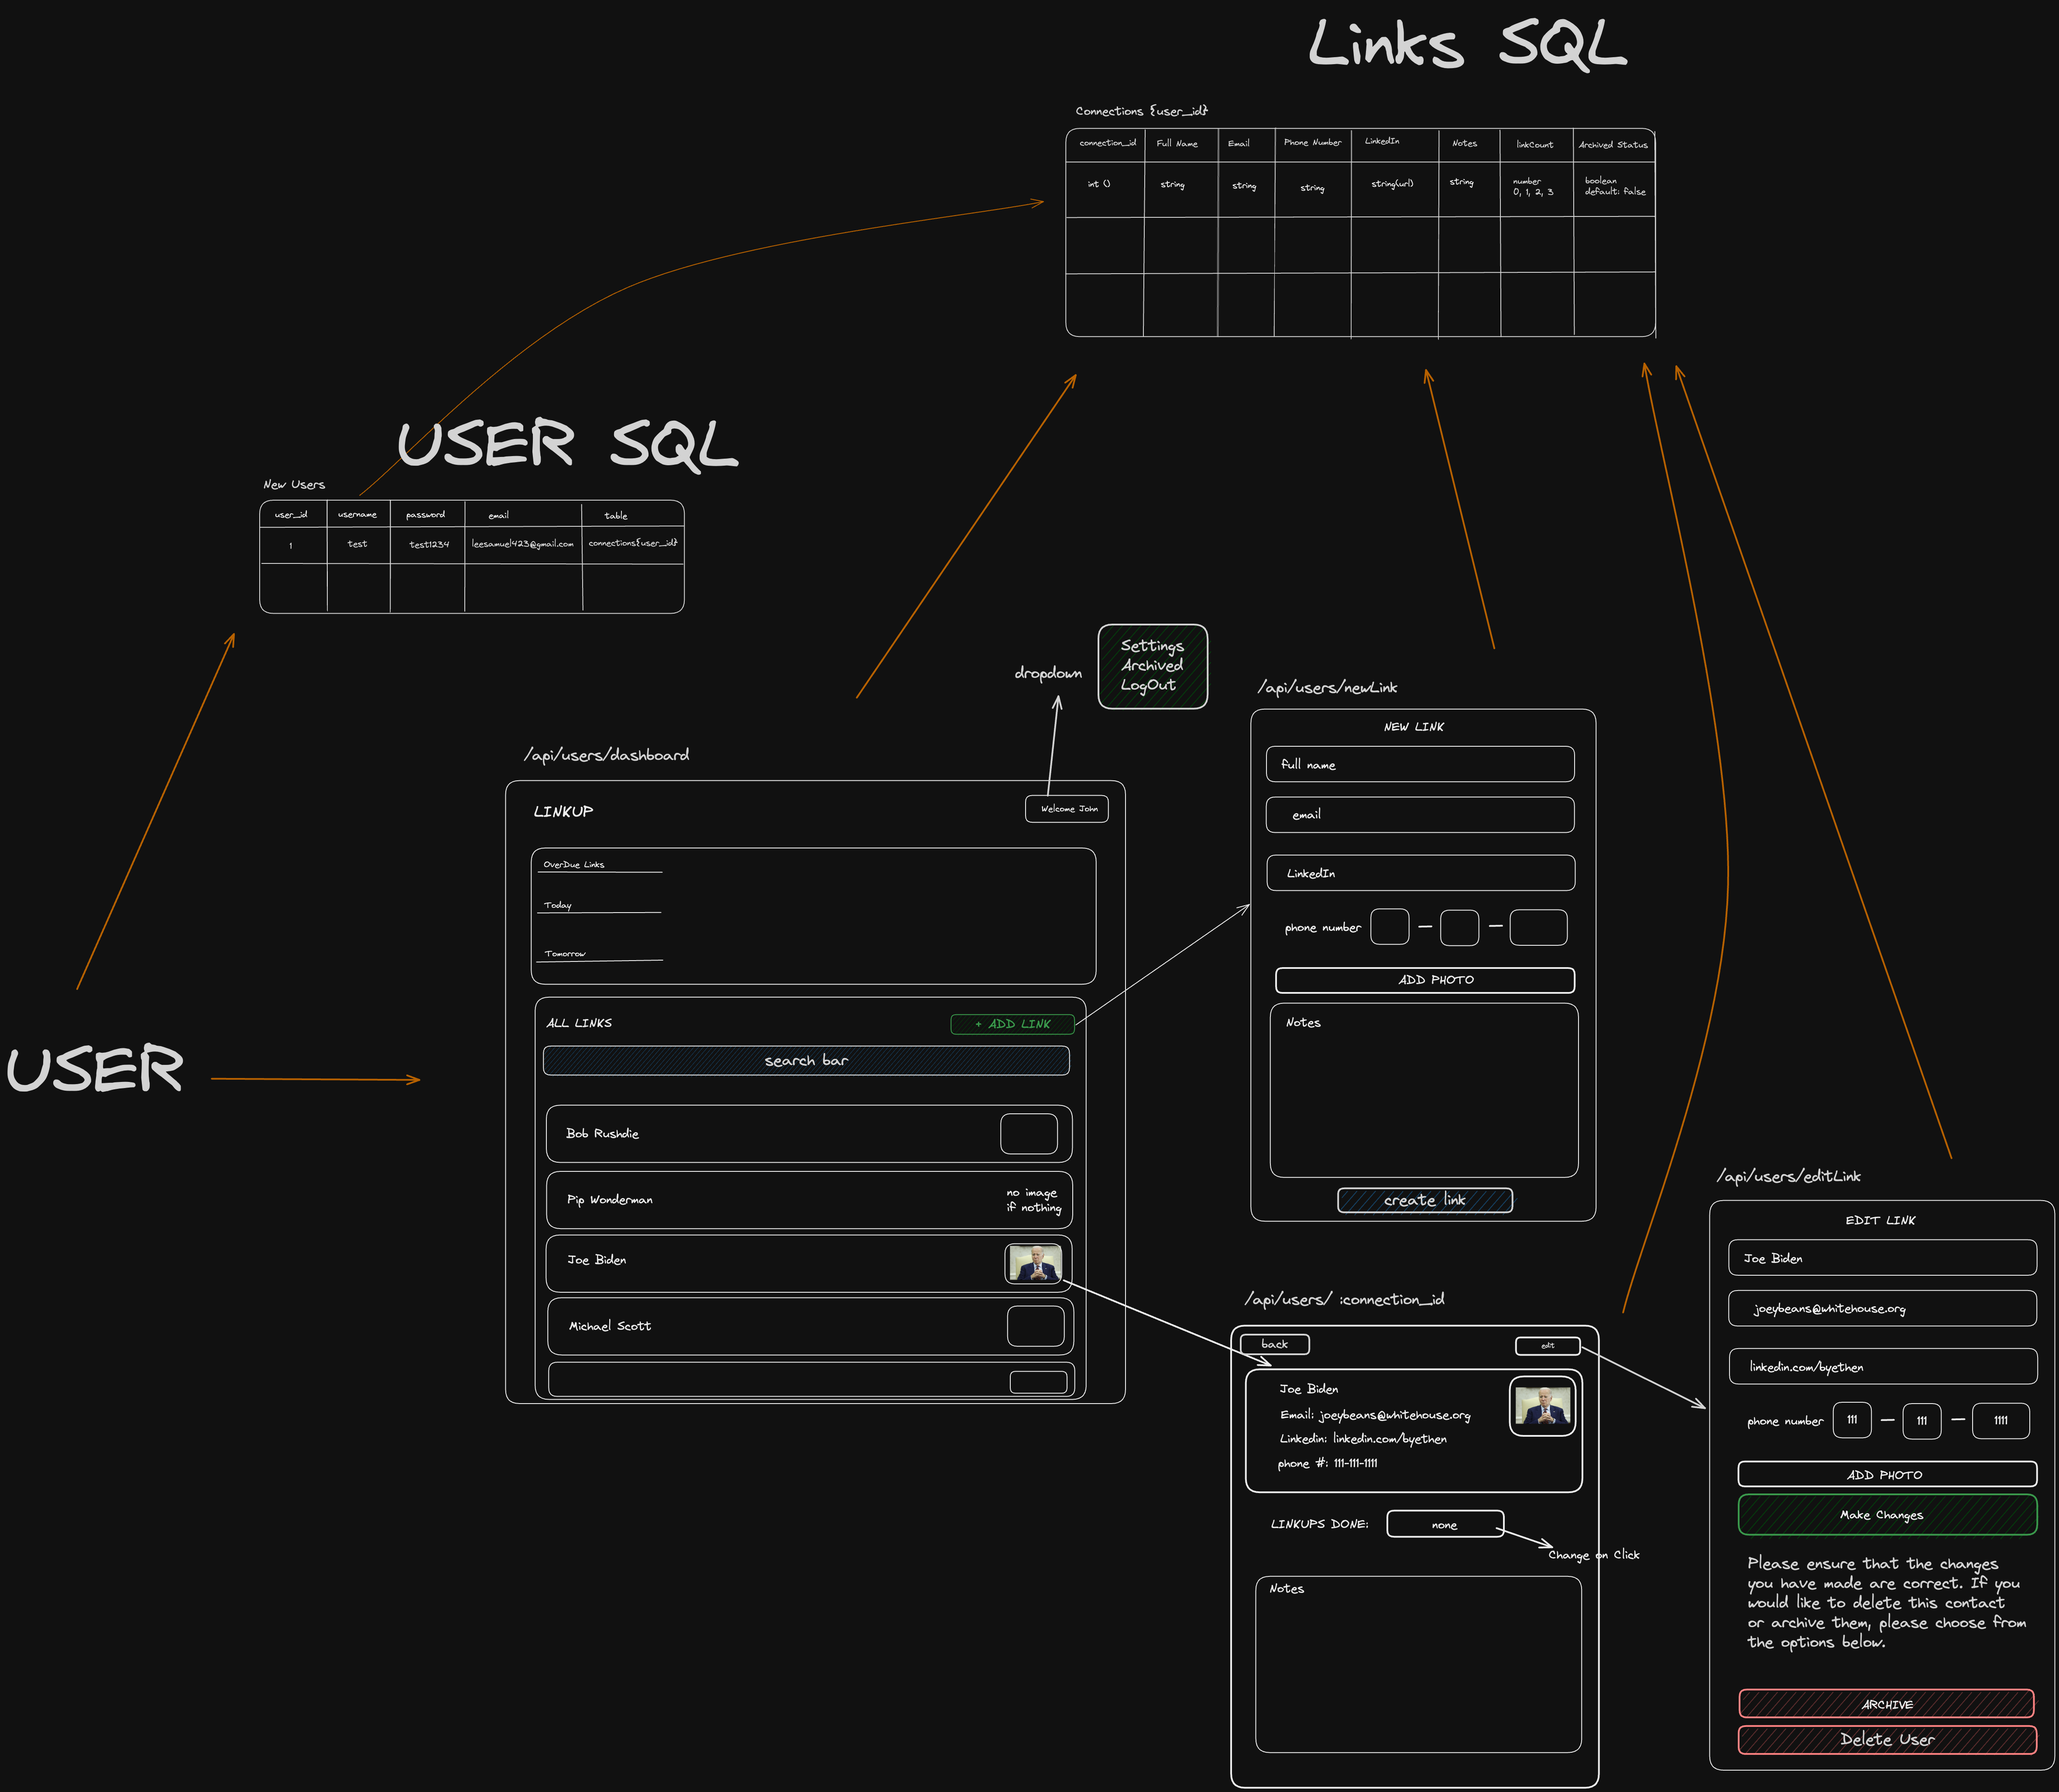Click the LinkedIn field in New Link form
2059x1792 pixels.
point(1420,873)
